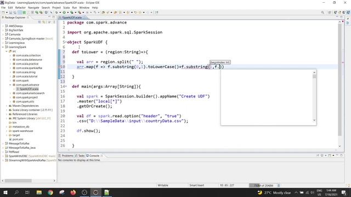Maximize the Package Explorer panel
This screenshot has height=197, width=351.
click(x=54, y=17)
